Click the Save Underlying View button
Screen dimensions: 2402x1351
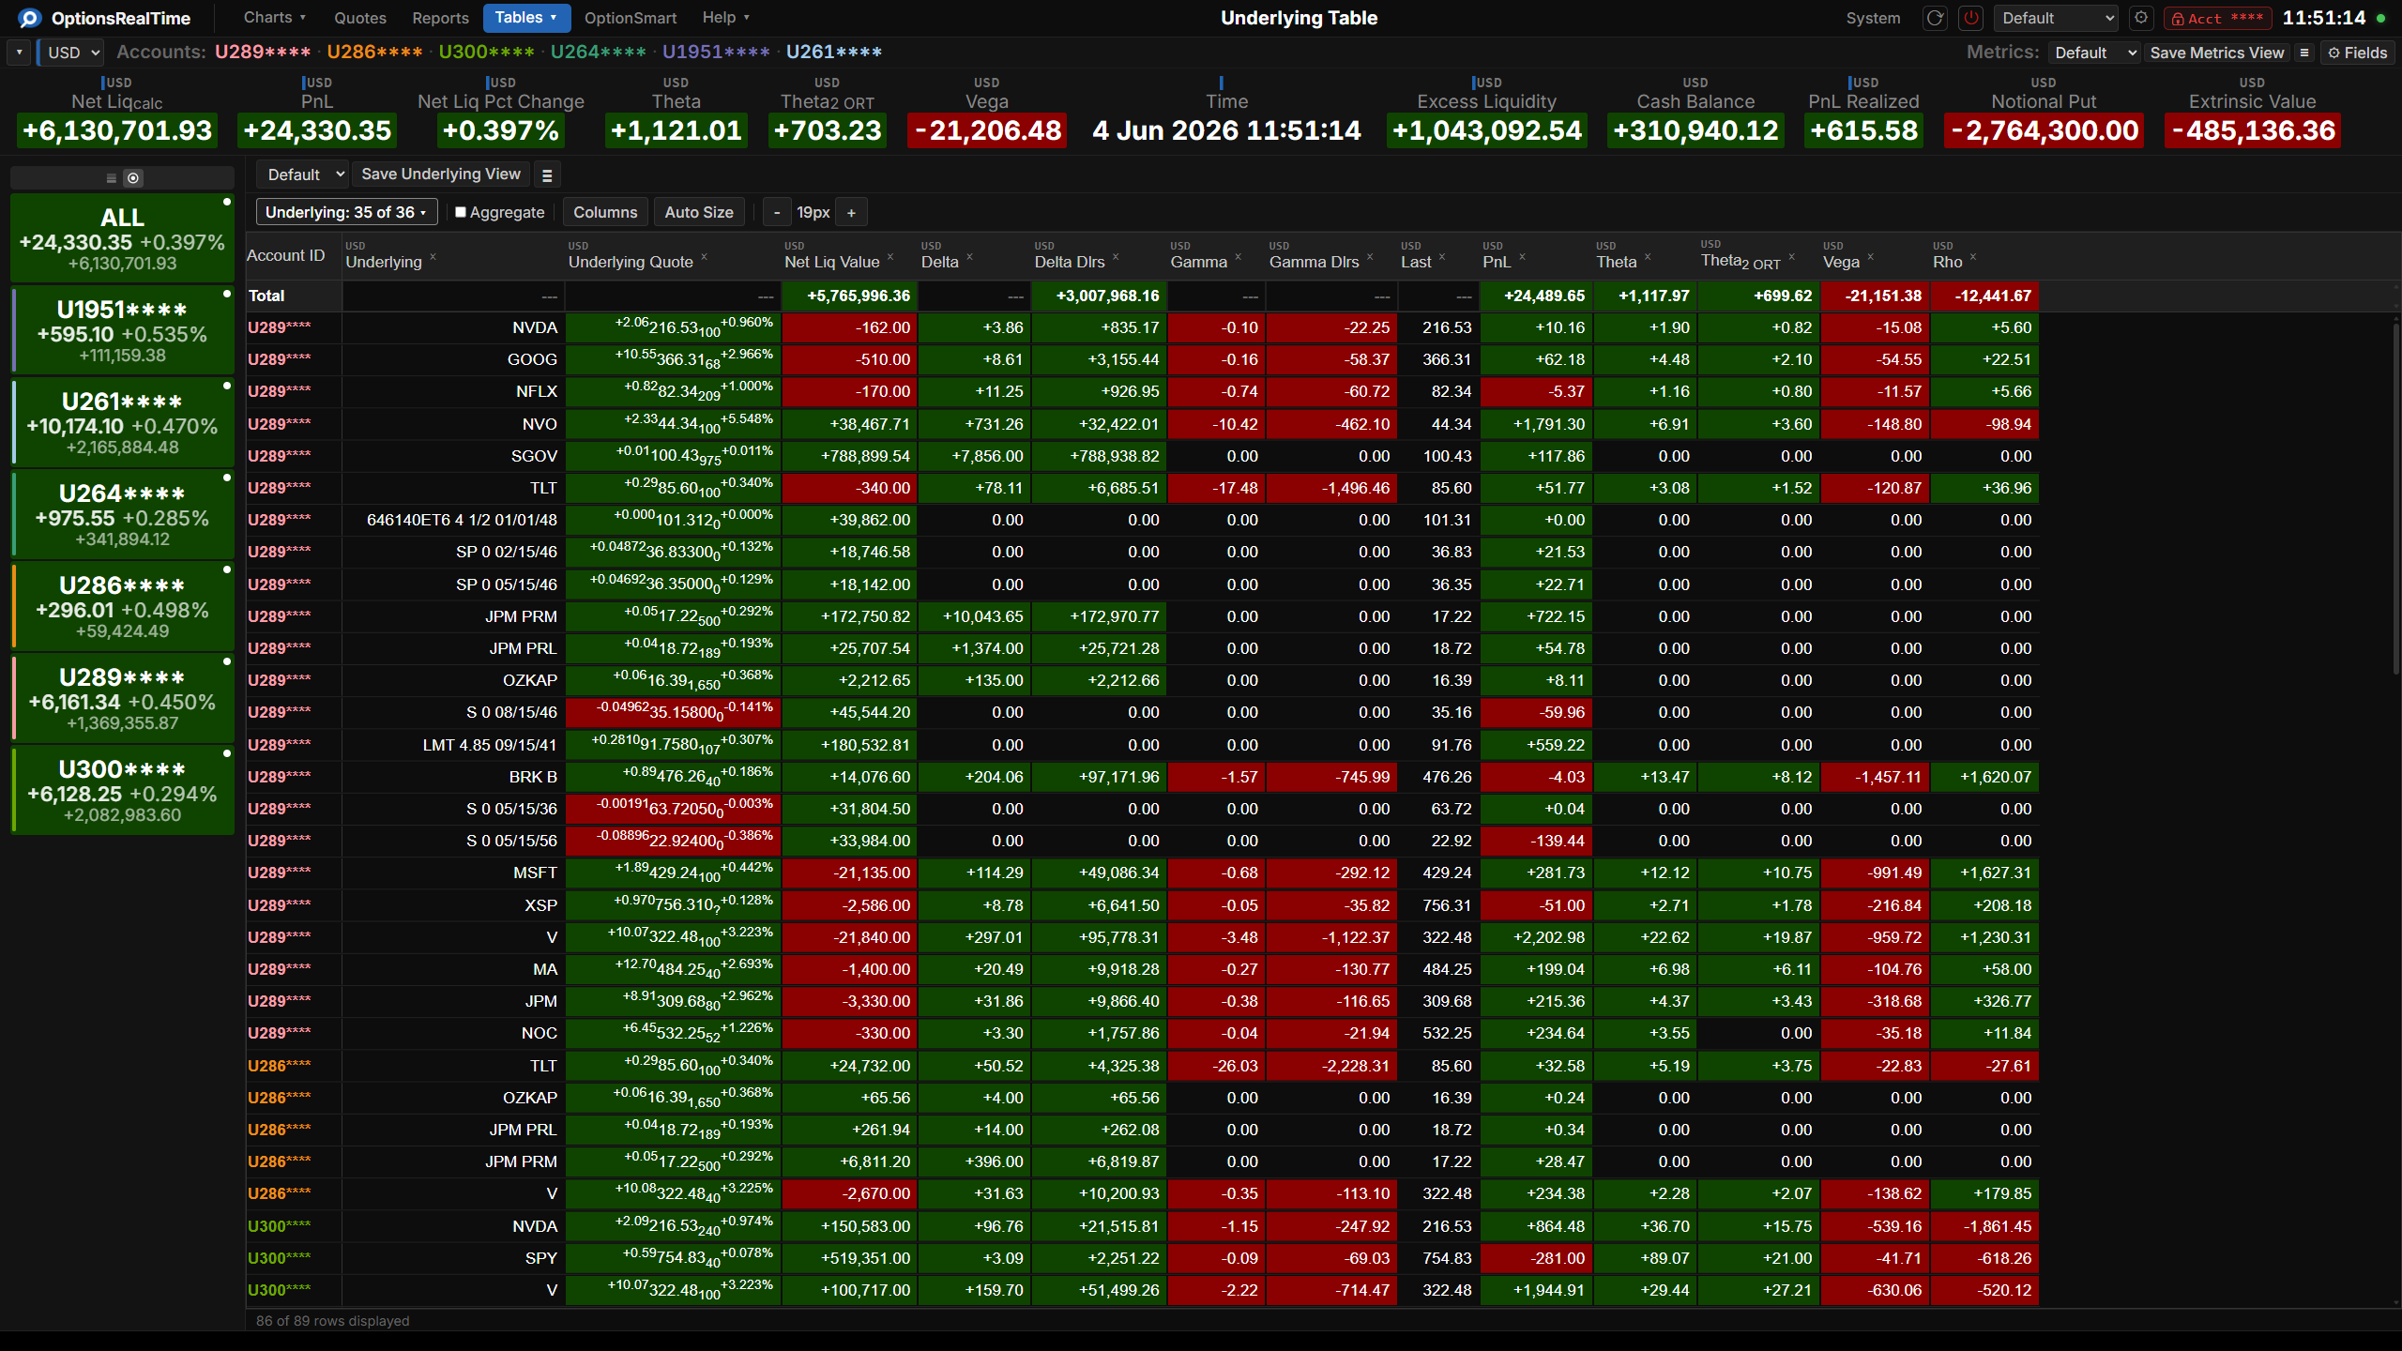(x=441, y=175)
